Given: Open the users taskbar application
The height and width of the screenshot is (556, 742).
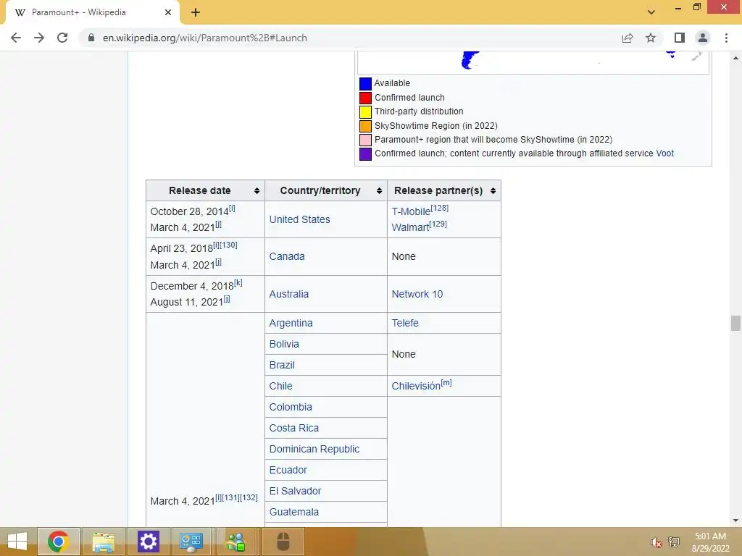Looking at the screenshot, I should pos(236,542).
